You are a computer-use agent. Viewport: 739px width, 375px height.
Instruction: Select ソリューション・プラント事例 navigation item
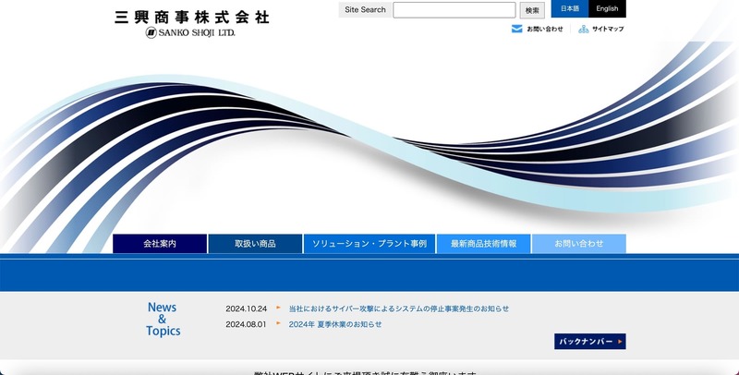tap(369, 244)
